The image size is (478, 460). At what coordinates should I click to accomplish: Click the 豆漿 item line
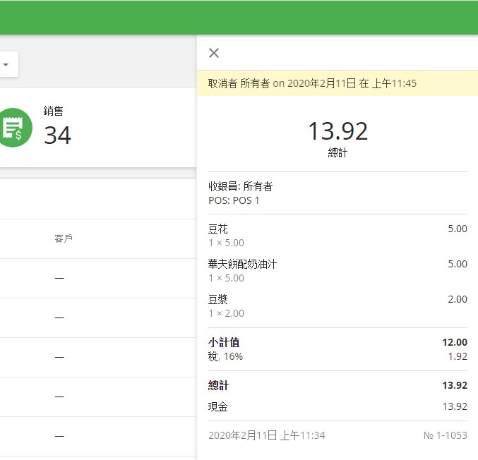coord(218,300)
